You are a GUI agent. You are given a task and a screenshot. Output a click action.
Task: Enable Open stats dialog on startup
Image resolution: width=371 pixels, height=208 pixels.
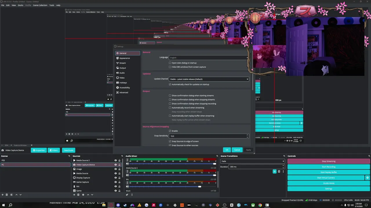tap(170, 63)
